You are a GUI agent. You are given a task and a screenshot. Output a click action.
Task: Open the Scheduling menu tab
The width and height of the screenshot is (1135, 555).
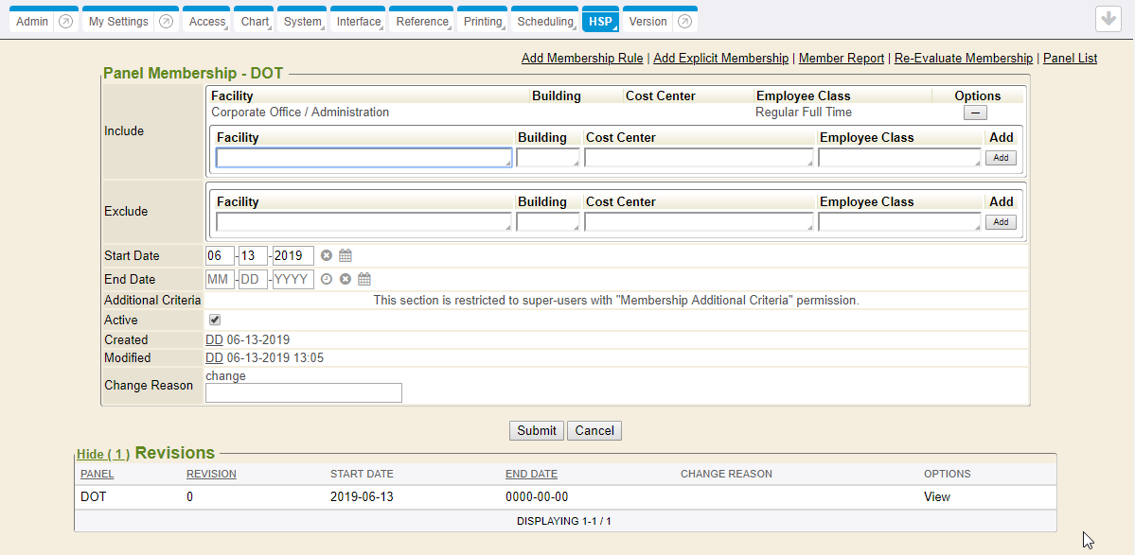pyautogui.click(x=545, y=22)
